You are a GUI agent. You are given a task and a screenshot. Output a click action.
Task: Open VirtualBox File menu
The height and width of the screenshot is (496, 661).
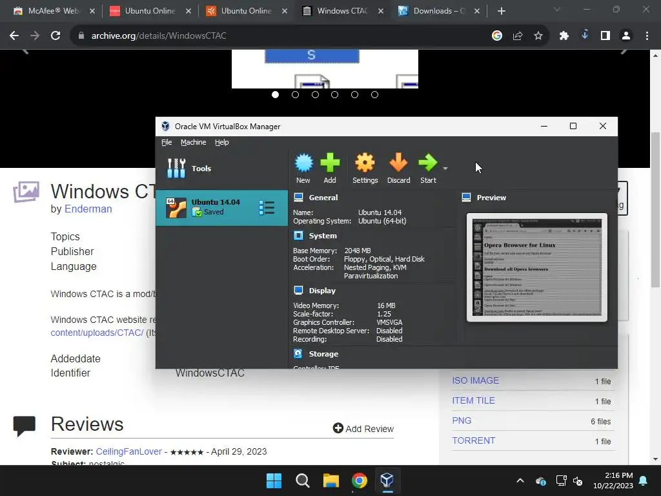[167, 142]
